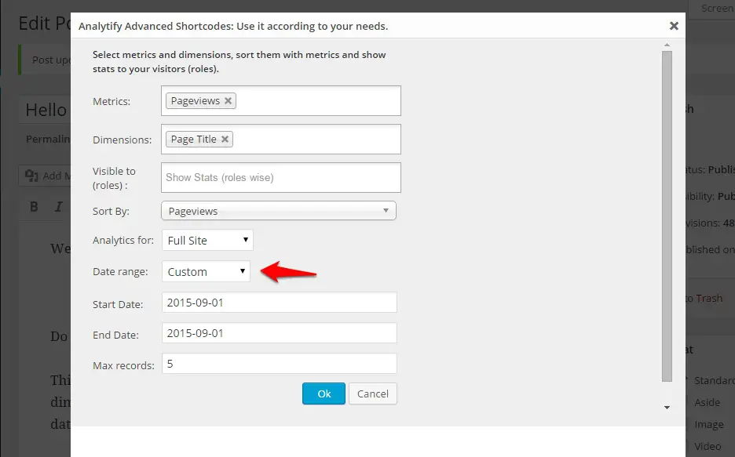Screen dimensions: 735x457
Task: Open the Date range Custom dropdown
Action: tap(206, 271)
